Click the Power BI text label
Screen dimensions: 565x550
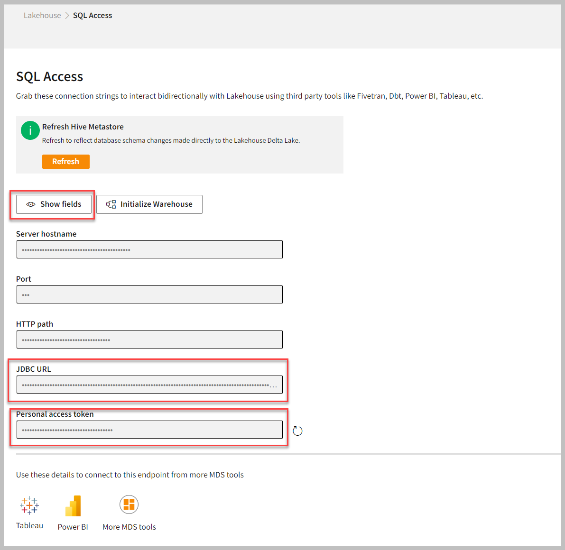[x=73, y=527]
